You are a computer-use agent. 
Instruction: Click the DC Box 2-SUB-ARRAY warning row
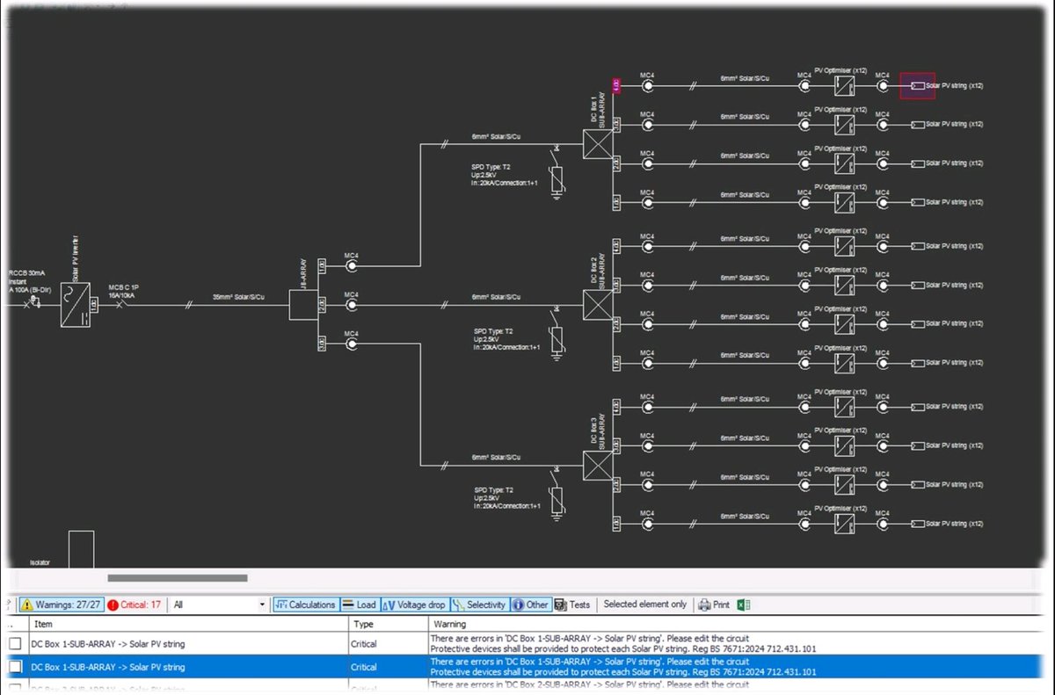pos(527,685)
